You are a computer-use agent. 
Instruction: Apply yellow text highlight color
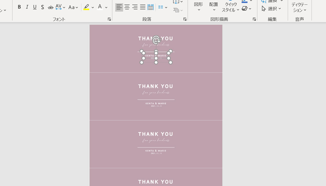[x=86, y=7]
